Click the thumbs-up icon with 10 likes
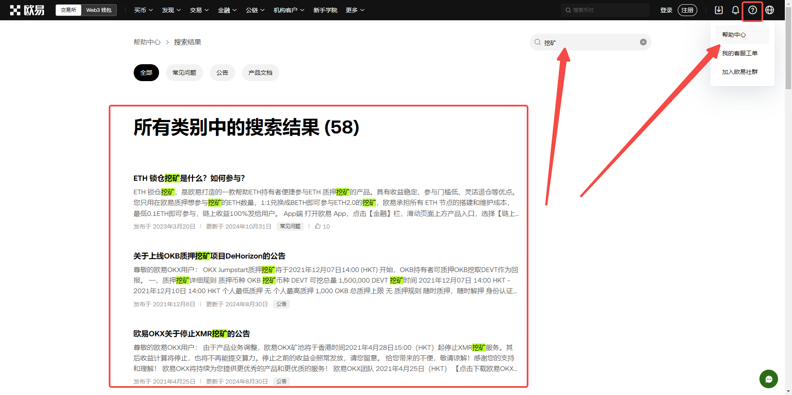Screen dimensions: 792x395 coord(318,226)
